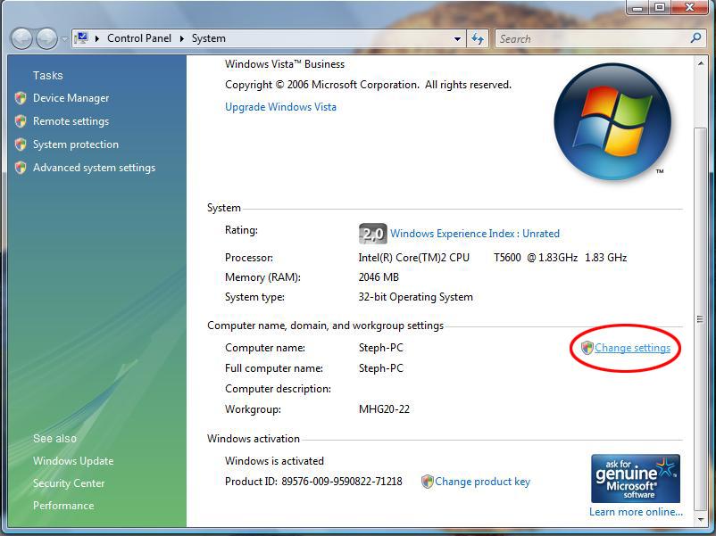Click the magnifier search icon
The height and width of the screenshot is (536, 716).
(x=695, y=38)
